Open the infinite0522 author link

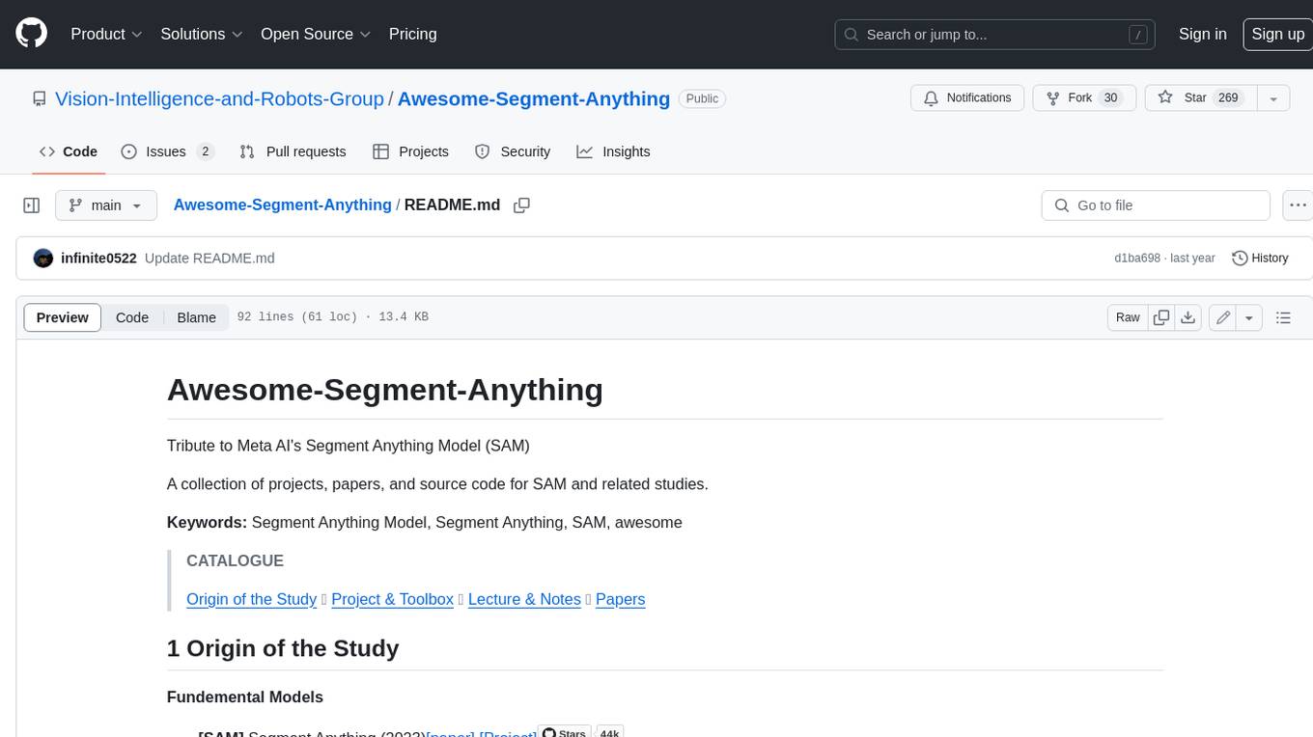pos(98,258)
